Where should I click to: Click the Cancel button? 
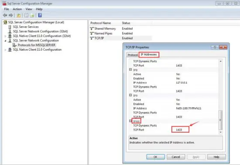pos(176,157)
